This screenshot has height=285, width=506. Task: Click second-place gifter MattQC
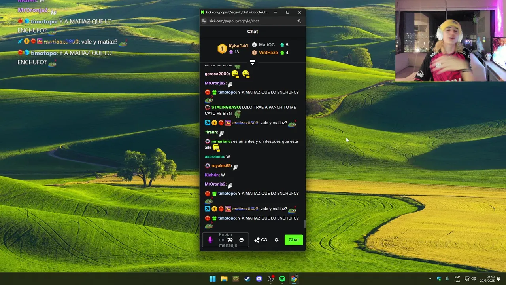(267, 45)
